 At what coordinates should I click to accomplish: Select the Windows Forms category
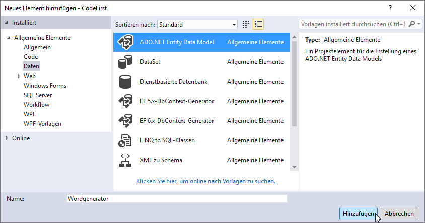[45, 86]
